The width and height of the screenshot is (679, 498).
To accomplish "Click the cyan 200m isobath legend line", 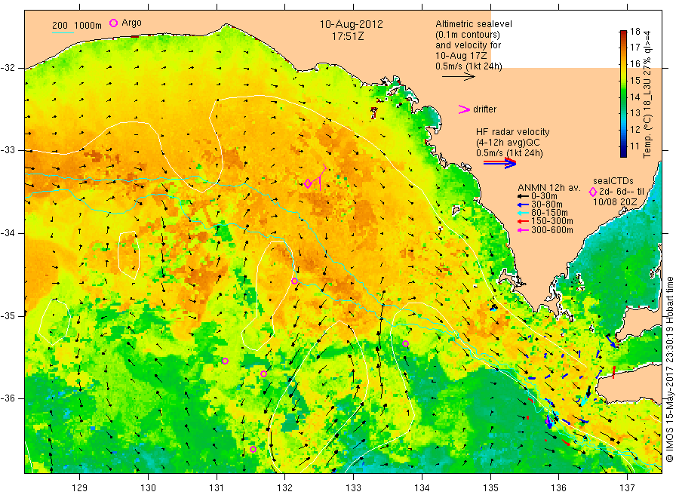I will [63, 33].
